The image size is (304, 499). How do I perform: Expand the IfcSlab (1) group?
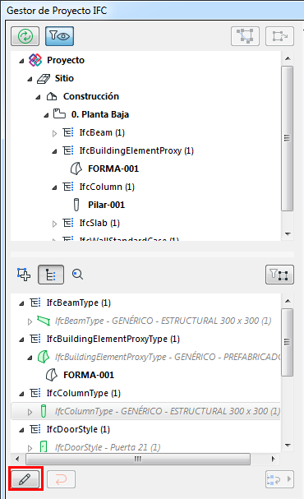(x=54, y=224)
